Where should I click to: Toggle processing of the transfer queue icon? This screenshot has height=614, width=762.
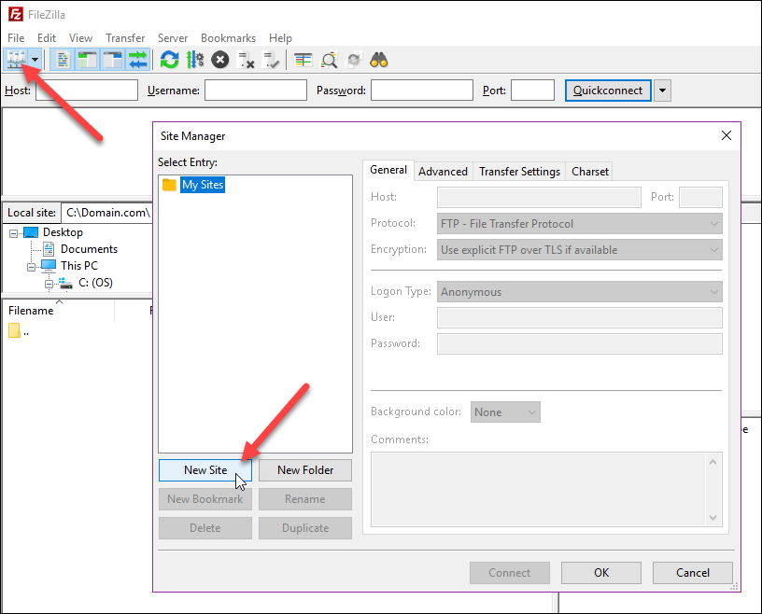[195, 60]
